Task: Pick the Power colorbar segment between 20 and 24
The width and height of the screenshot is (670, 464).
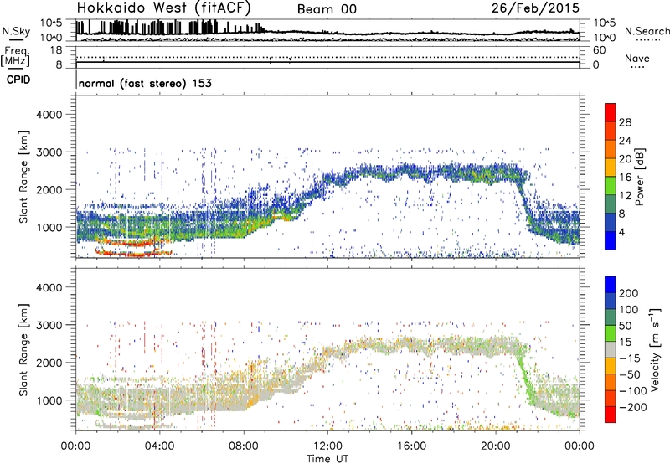Action: click(x=611, y=149)
